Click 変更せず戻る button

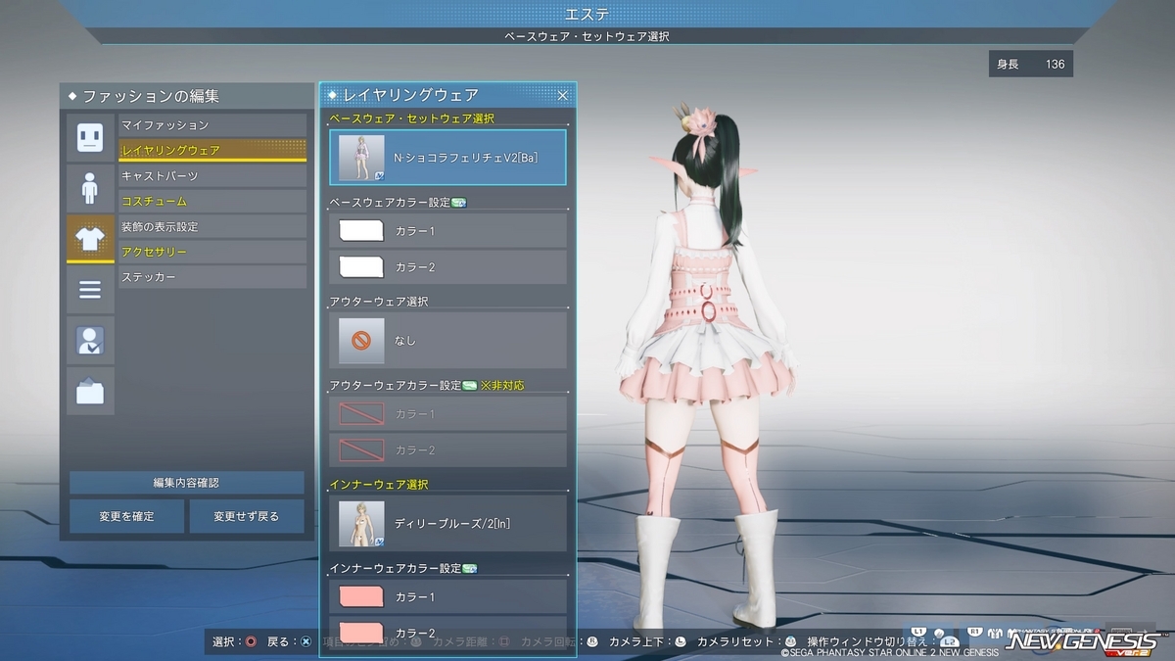point(247,516)
